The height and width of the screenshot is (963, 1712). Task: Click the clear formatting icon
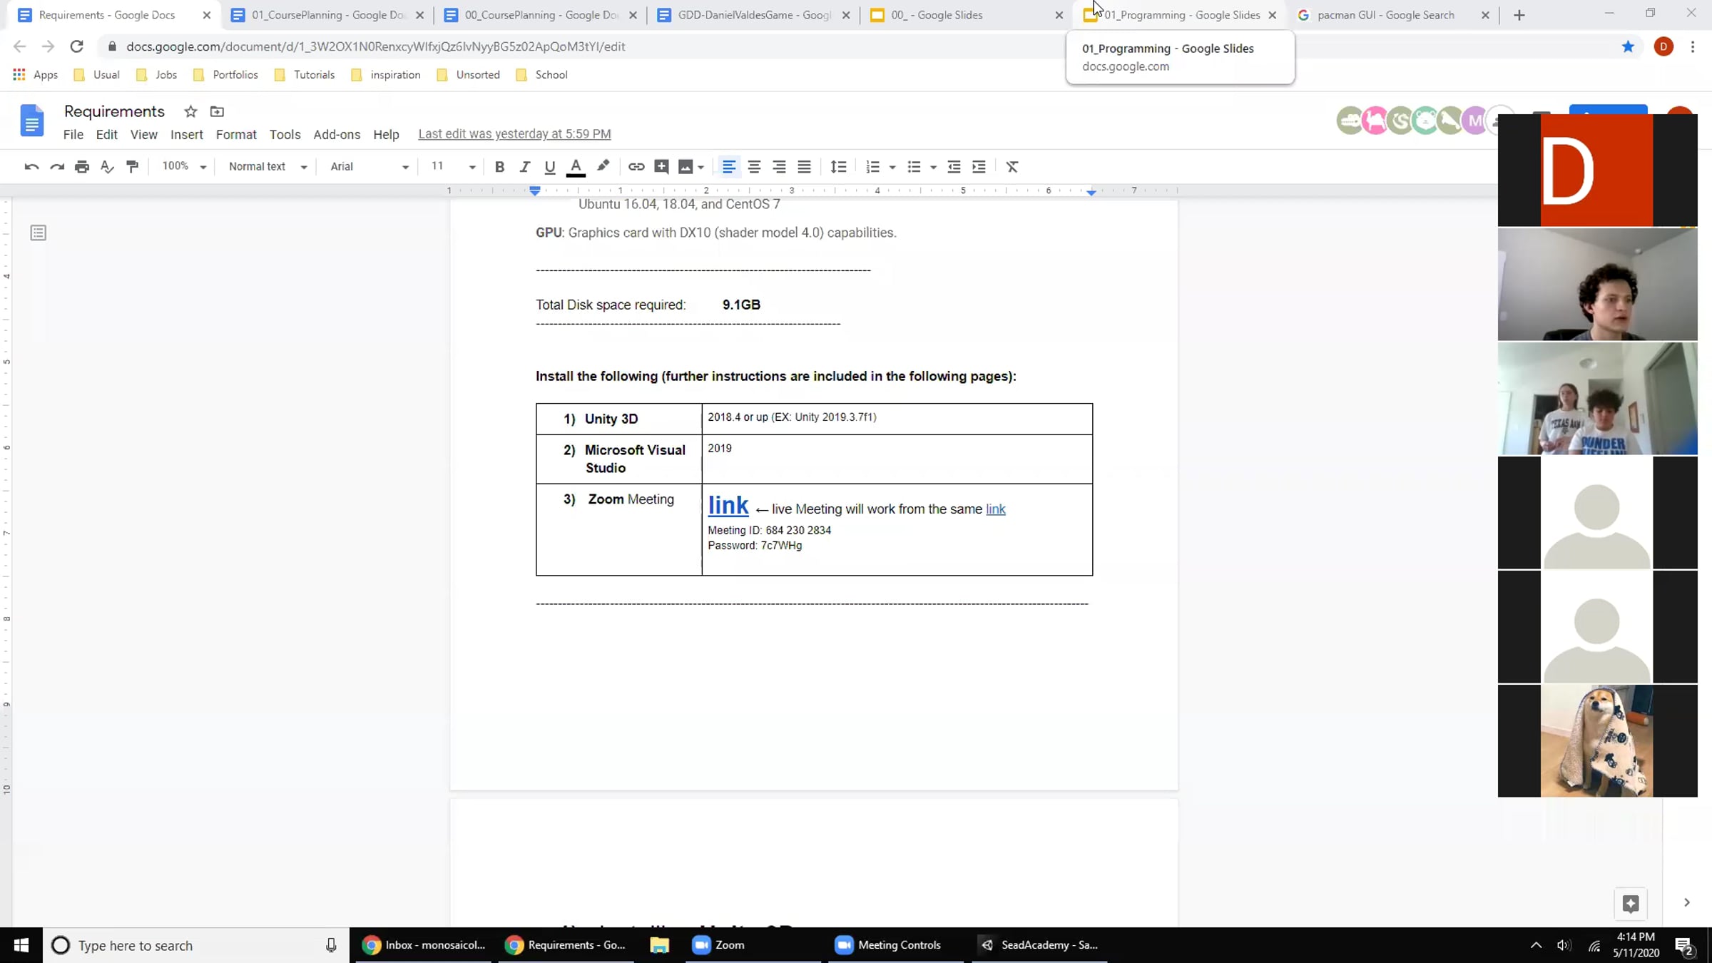[x=1012, y=167]
